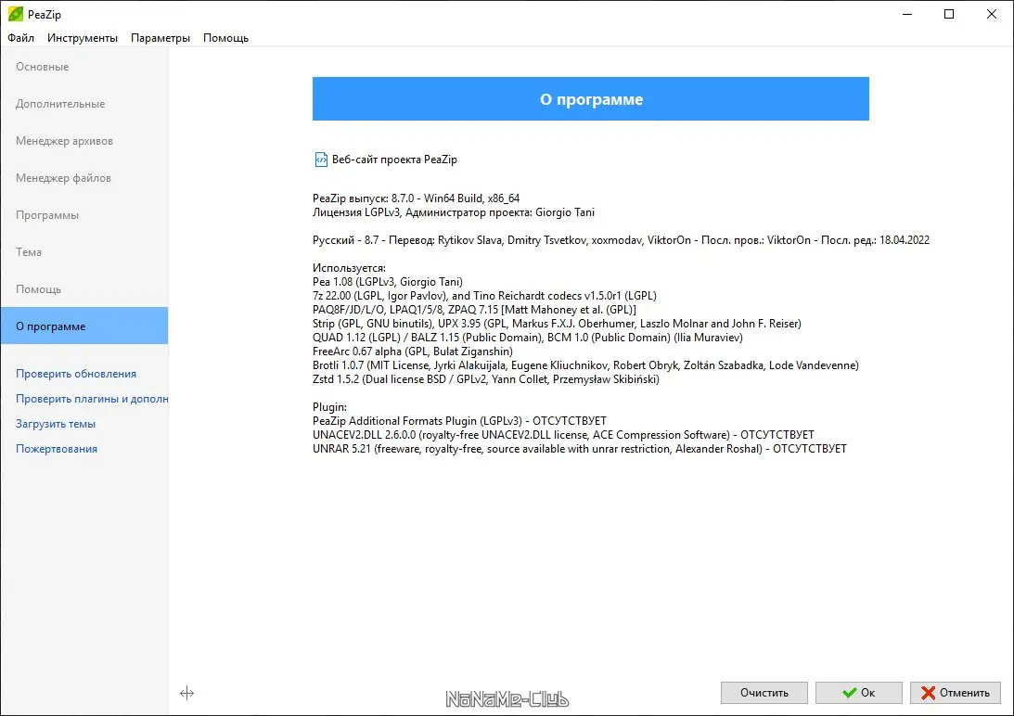Screen dimensions: 1014x716
Task: Click the Zstd 1.5.2 line
Action: coord(485,379)
